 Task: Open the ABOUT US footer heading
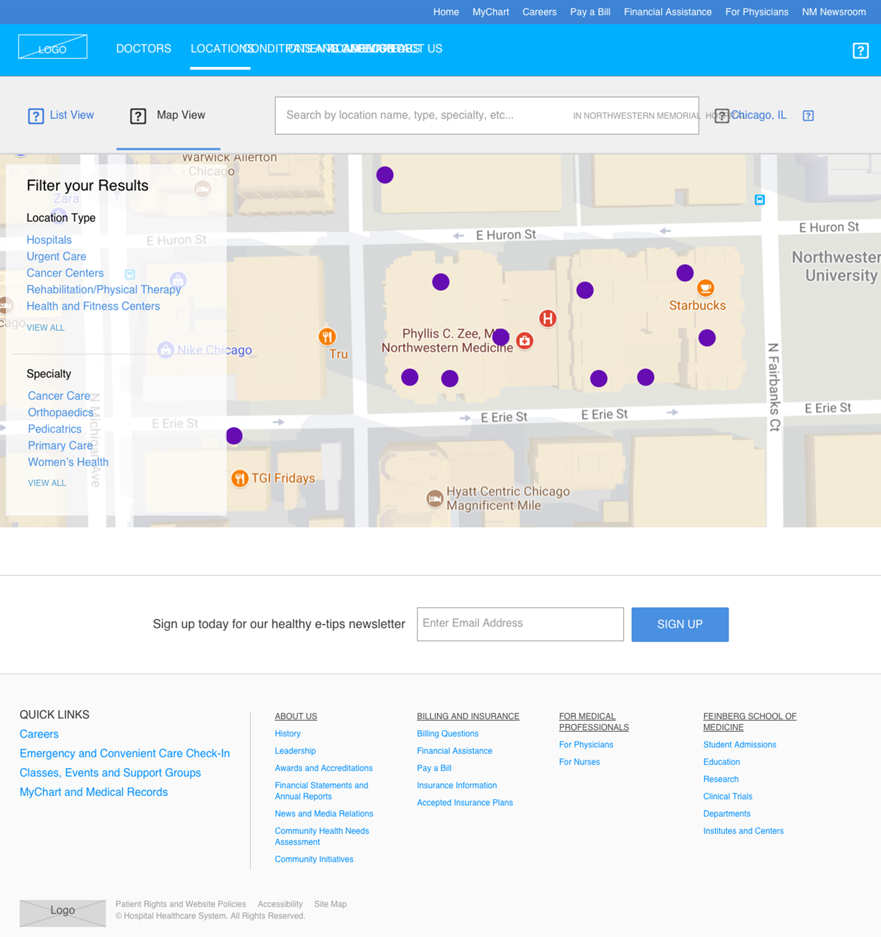click(296, 716)
